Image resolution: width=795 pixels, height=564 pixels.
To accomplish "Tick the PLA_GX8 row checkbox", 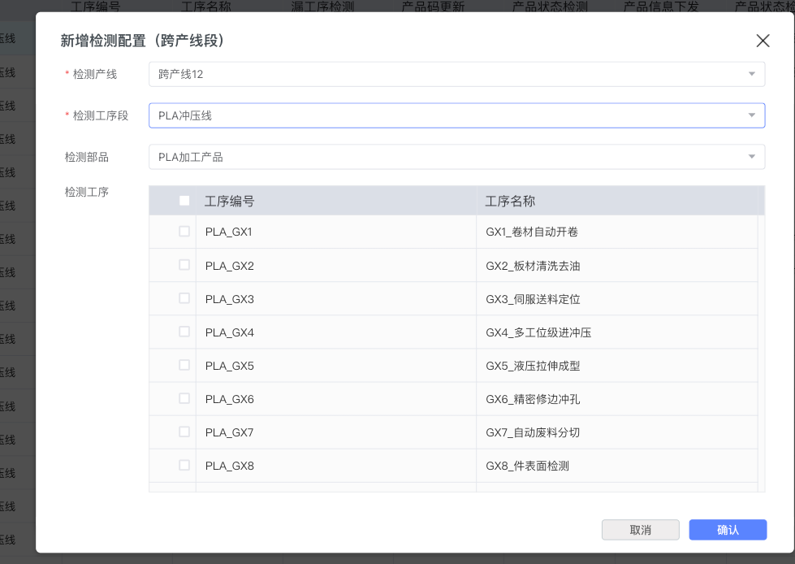I will 184,465.
